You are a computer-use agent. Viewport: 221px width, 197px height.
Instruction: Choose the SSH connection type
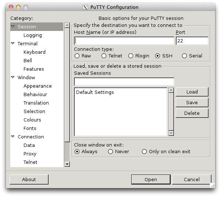[x=157, y=56]
